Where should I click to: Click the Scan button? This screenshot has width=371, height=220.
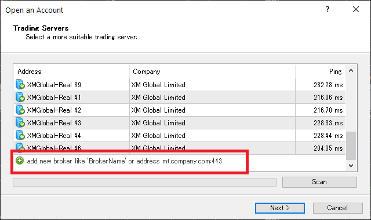pyautogui.click(x=319, y=182)
